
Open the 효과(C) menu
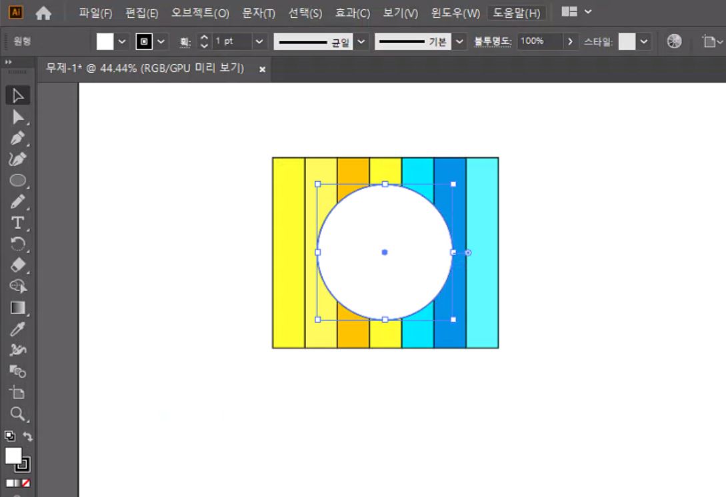pos(352,13)
